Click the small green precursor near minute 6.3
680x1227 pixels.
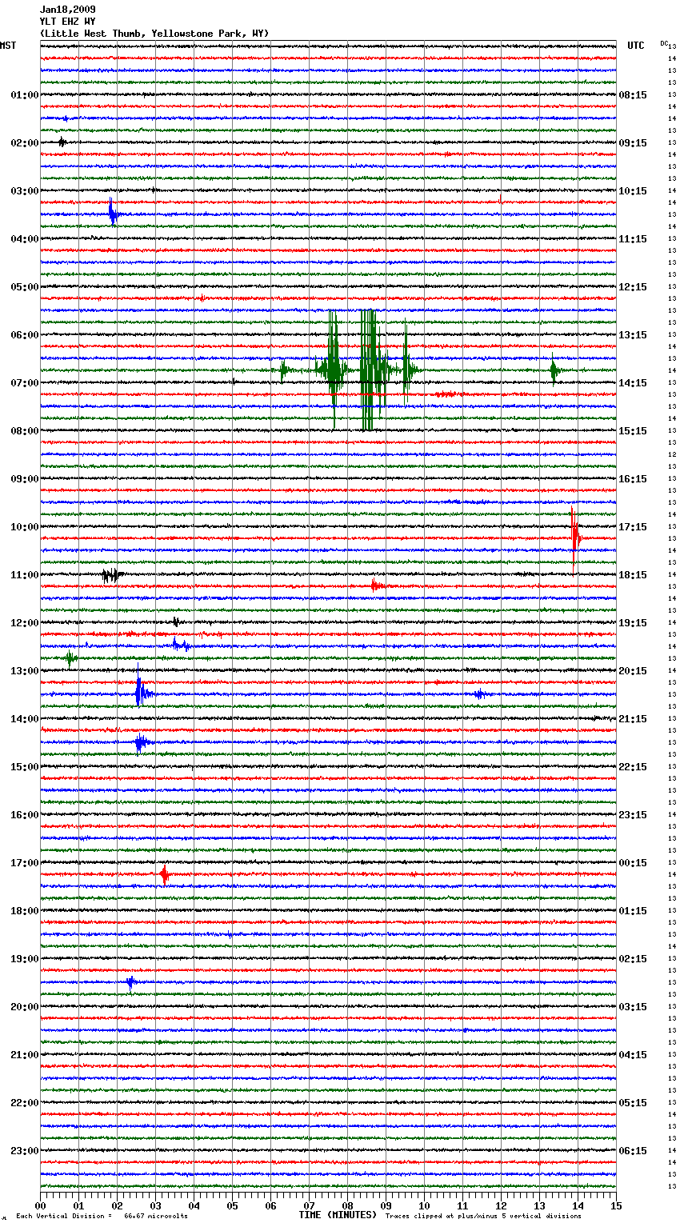coord(283,370)
